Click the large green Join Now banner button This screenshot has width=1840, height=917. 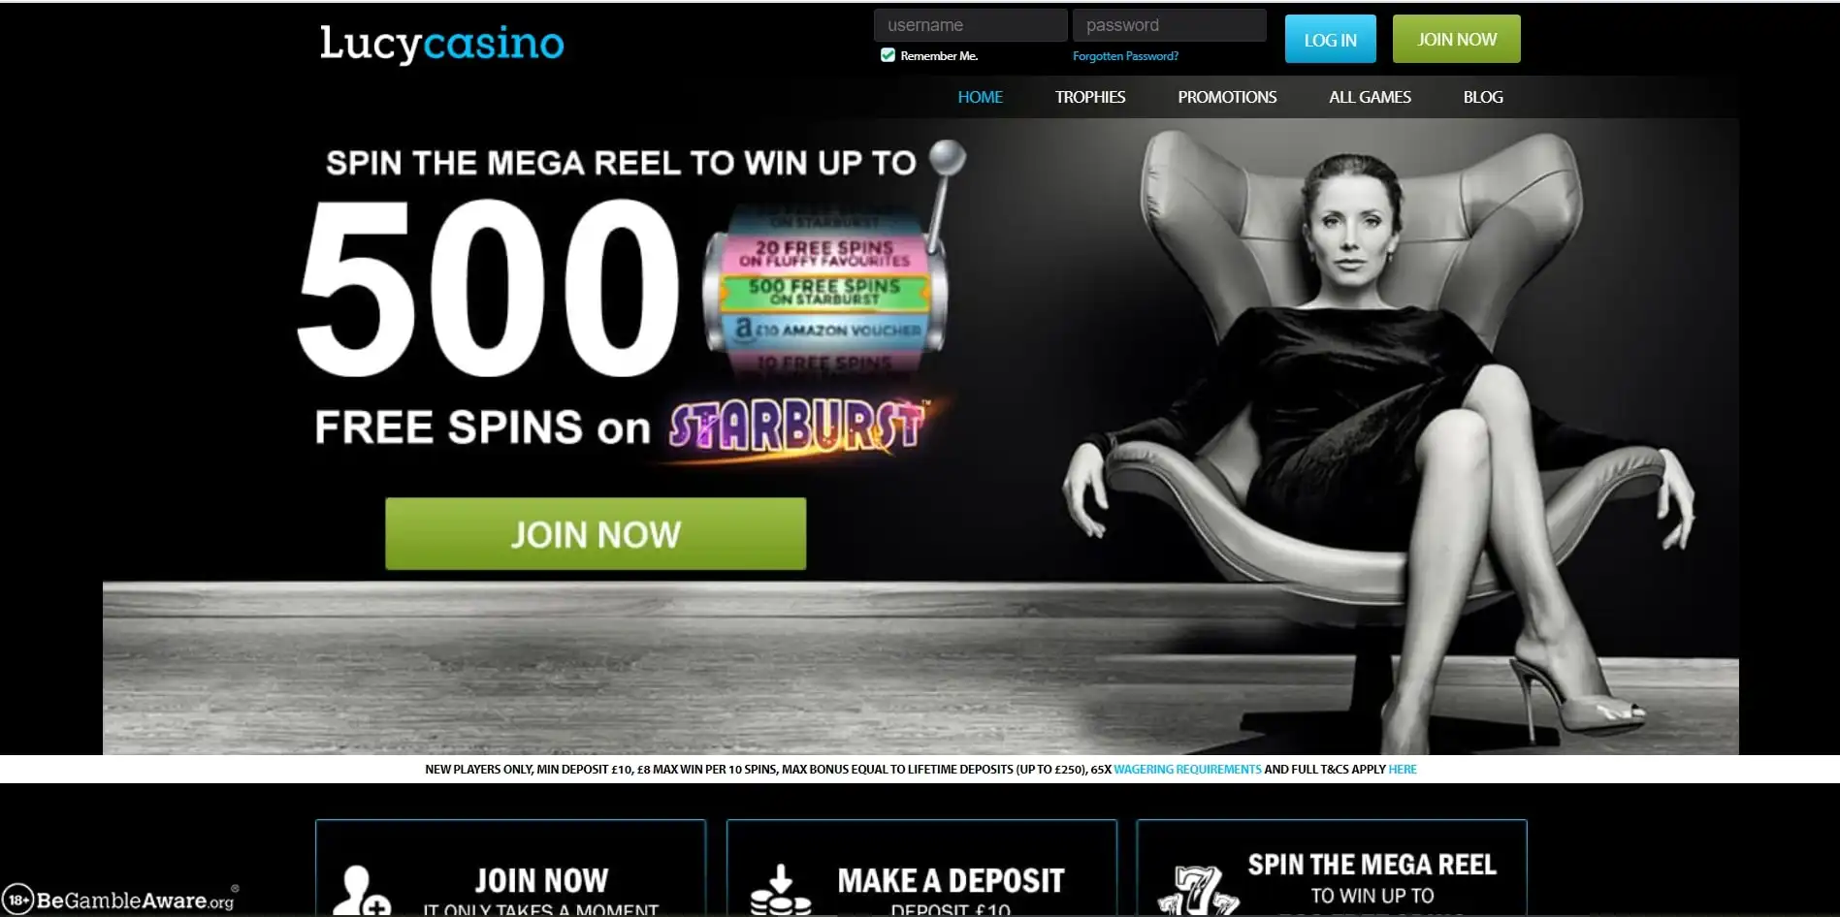pos(596,534)
